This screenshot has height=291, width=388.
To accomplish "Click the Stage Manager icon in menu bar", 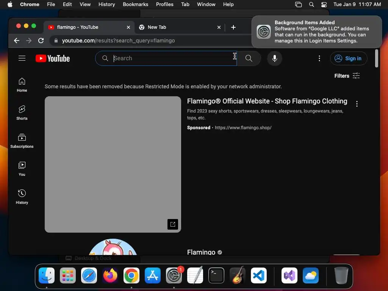I will [299, 5].
